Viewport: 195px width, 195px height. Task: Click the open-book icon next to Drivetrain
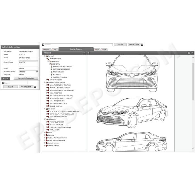[47, 109]
